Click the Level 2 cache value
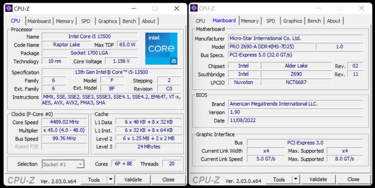The image size is (375, 188). click(149, 138)
